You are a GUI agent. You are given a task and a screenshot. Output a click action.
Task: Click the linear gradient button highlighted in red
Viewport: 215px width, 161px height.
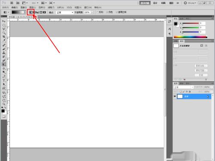[x=31, y=12]
